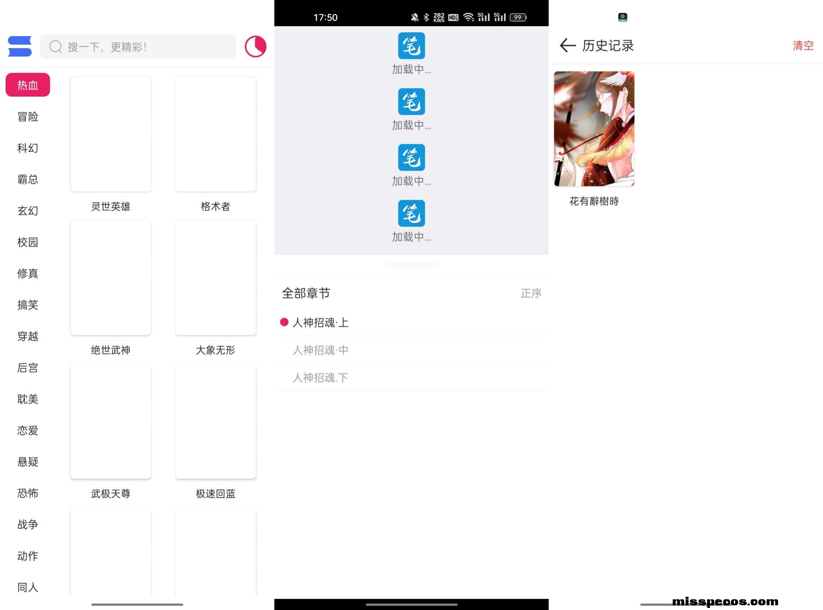The width and height of the screenshot is (823, 610).
Task: Select the 人神招魂.下 chapter
Action: 320,378
